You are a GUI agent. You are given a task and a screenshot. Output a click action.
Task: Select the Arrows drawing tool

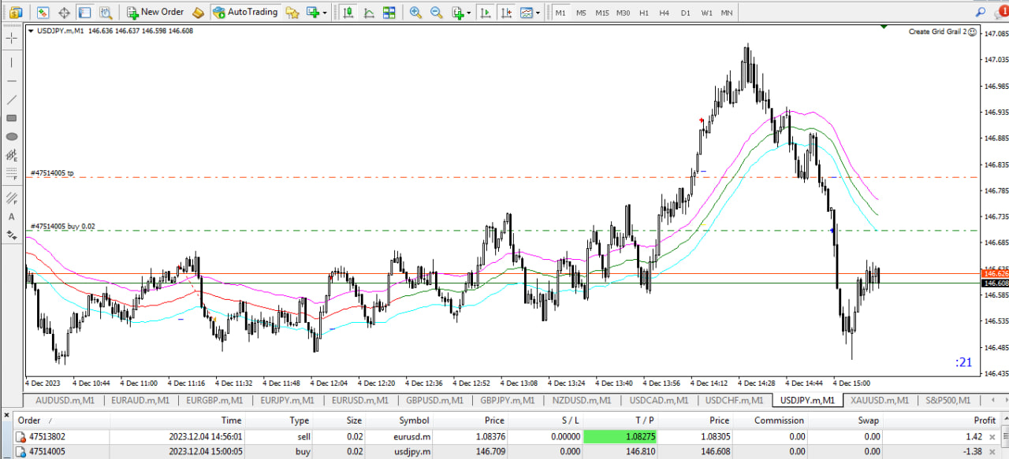(x=12, y=235)
